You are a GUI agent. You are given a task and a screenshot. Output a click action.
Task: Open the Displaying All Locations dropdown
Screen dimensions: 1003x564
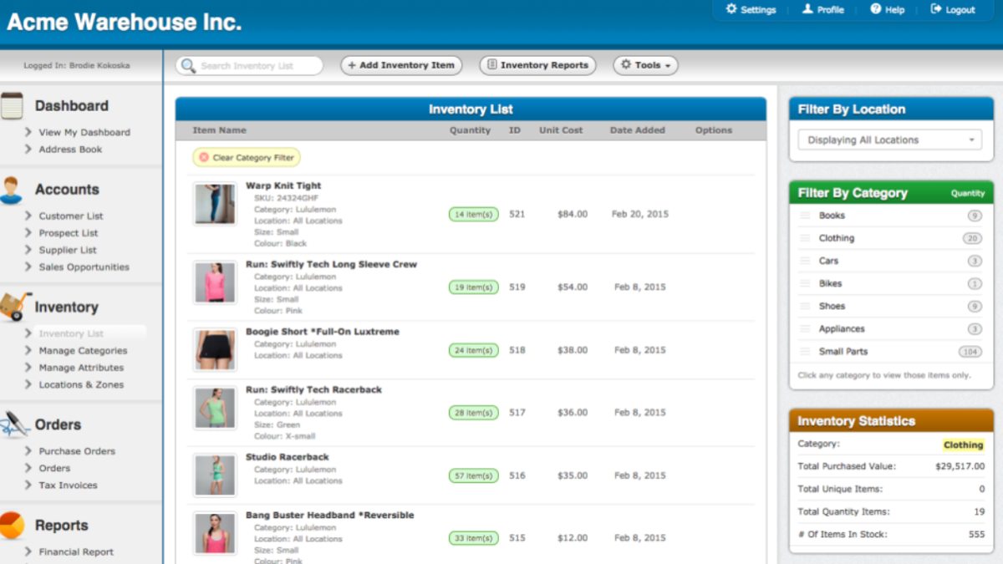click(888, 140)
